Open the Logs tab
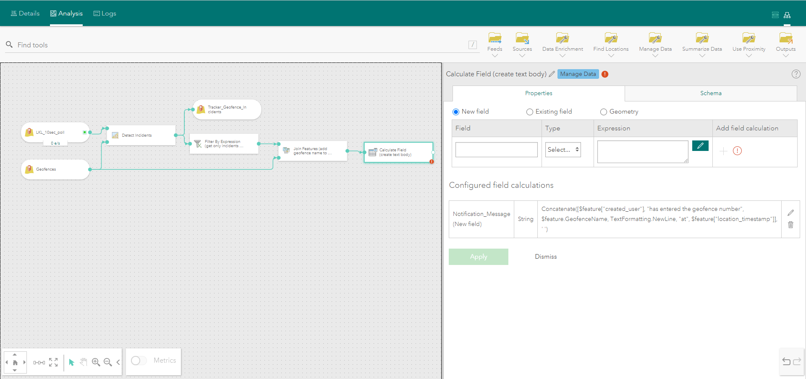 click(105, 13)
